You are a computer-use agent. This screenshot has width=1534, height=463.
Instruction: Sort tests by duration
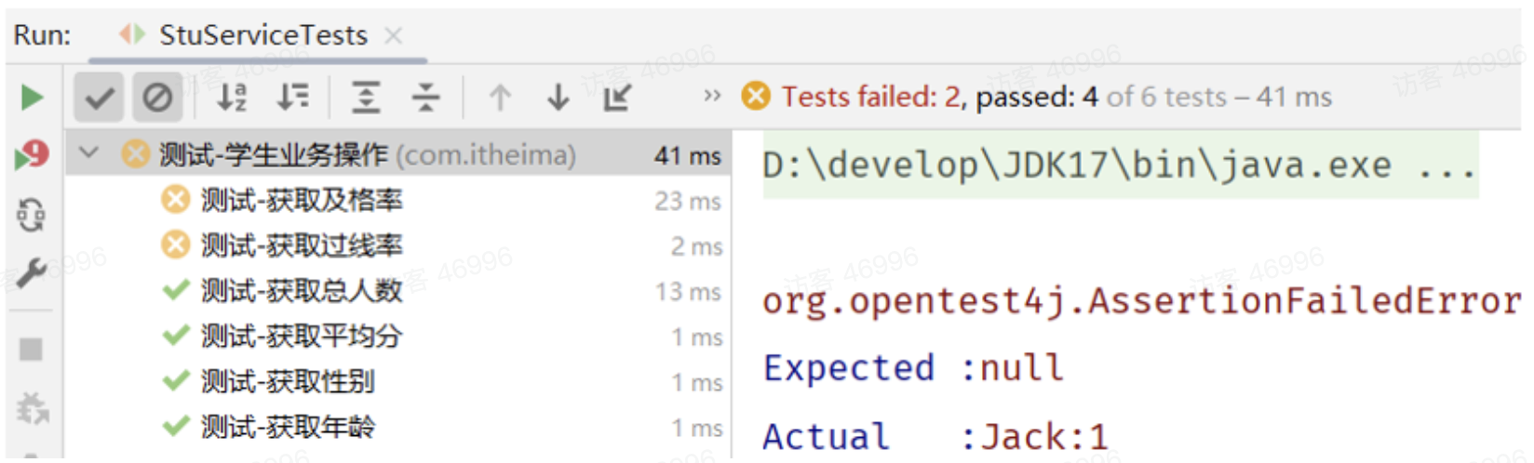coord(293,97)
